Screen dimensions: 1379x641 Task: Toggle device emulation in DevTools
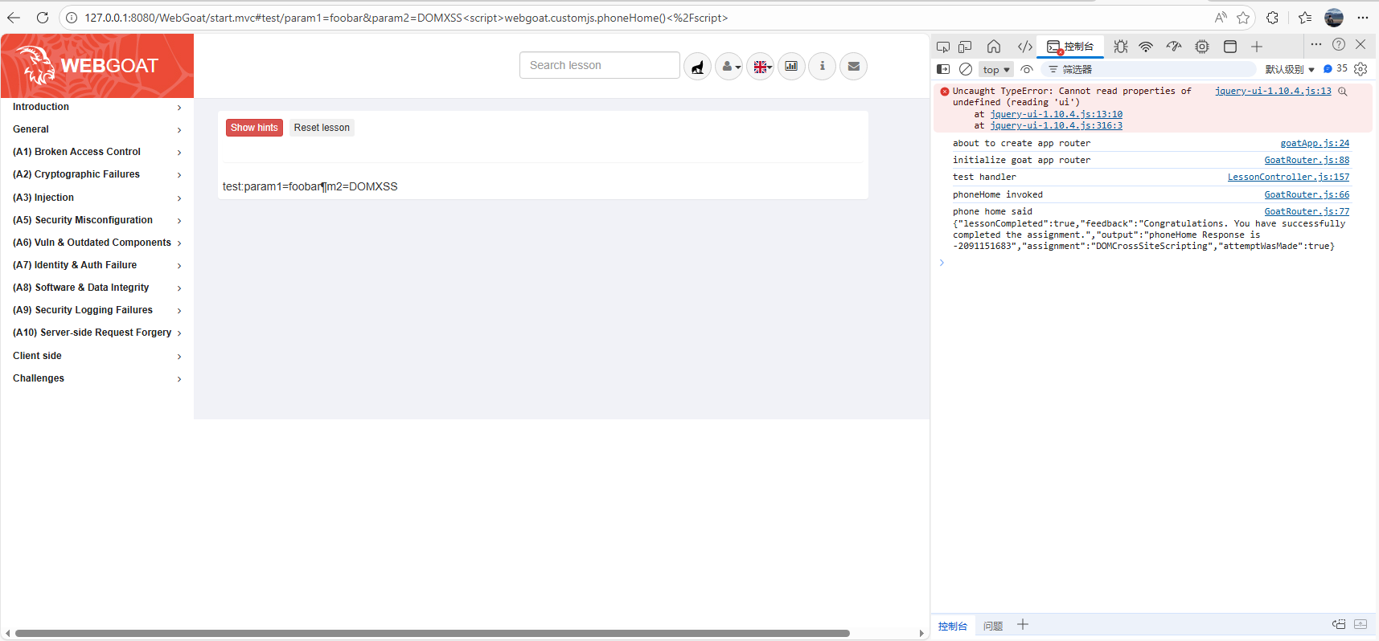(x=965, y=47)
